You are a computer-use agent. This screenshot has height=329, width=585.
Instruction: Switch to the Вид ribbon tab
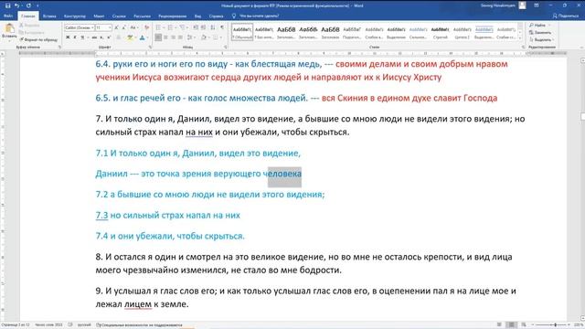(x=197, y=16)
